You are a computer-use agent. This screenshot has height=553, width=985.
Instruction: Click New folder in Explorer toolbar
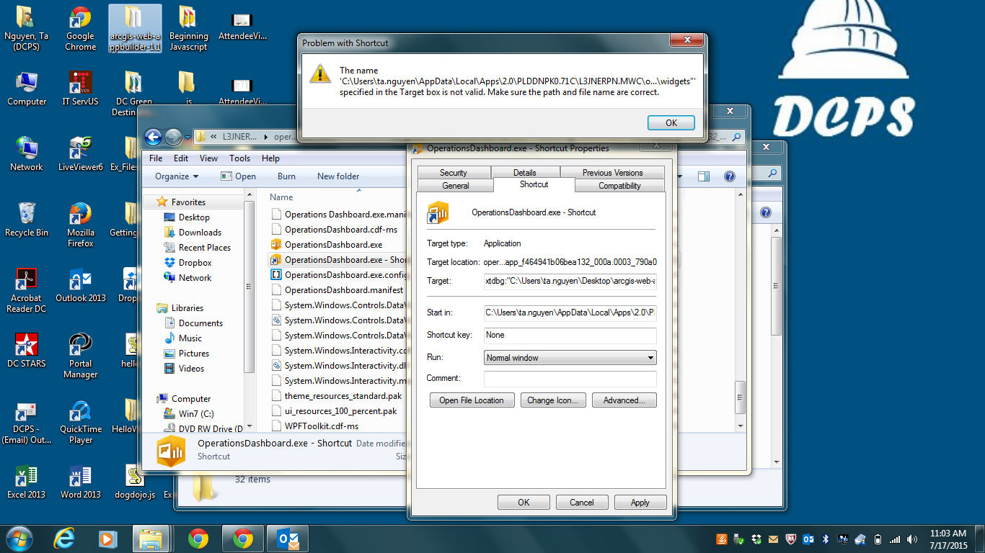338,176
